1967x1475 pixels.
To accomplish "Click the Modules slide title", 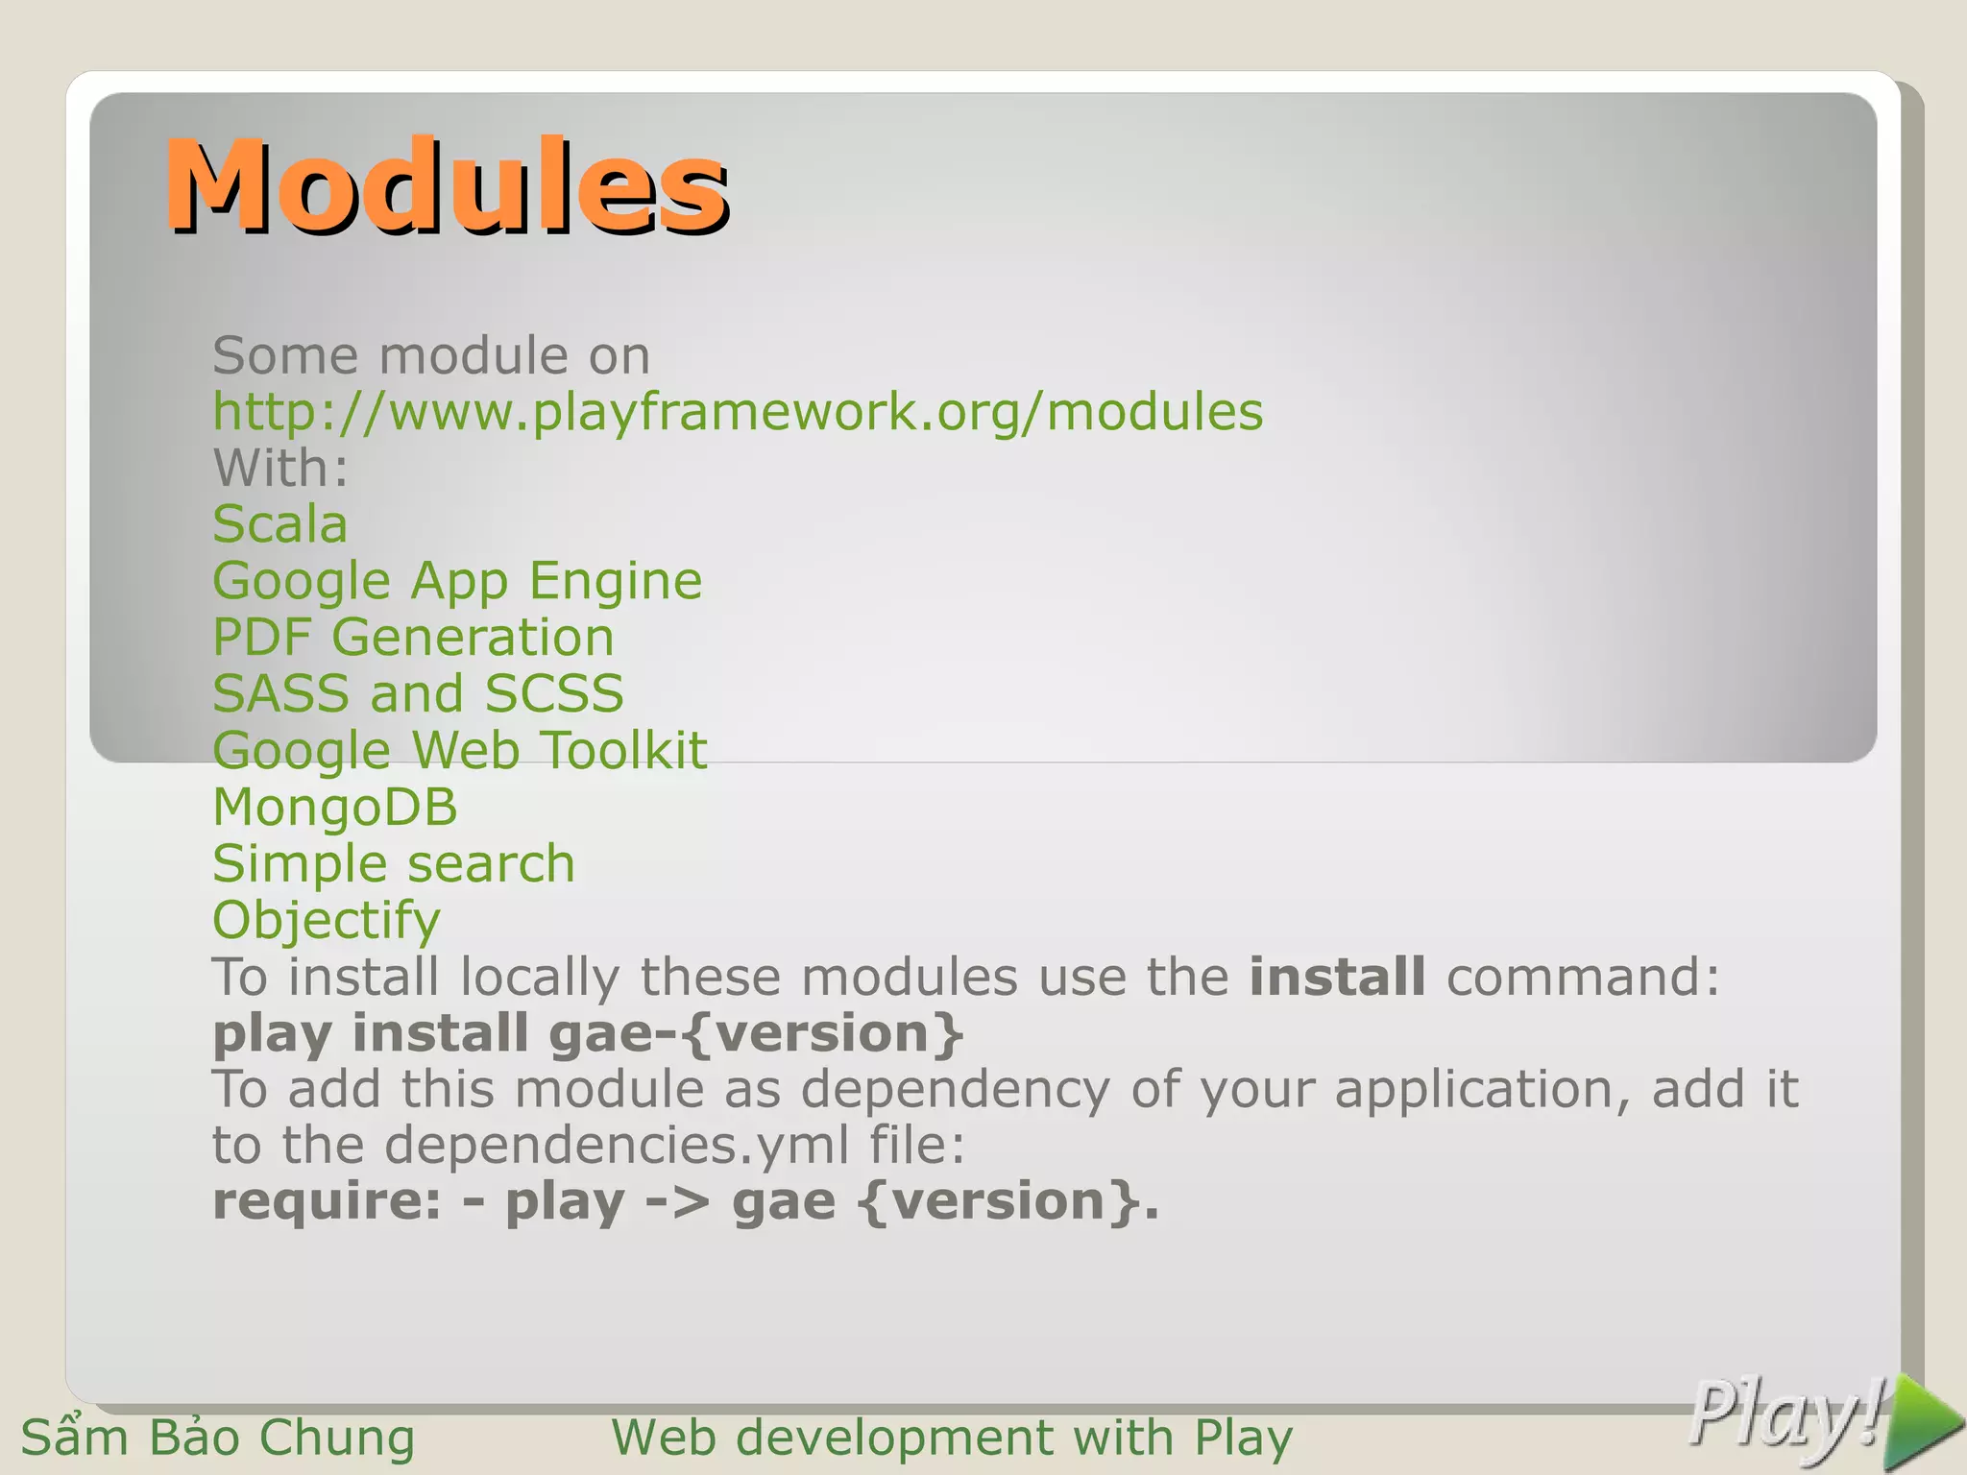I will pos(447,184).
